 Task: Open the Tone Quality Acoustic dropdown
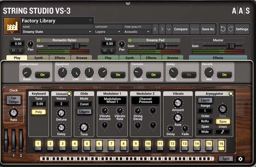click(137, 32)
